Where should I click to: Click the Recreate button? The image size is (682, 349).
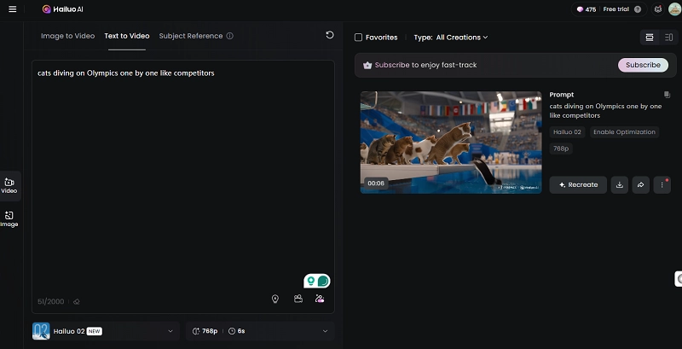point(578,185)
